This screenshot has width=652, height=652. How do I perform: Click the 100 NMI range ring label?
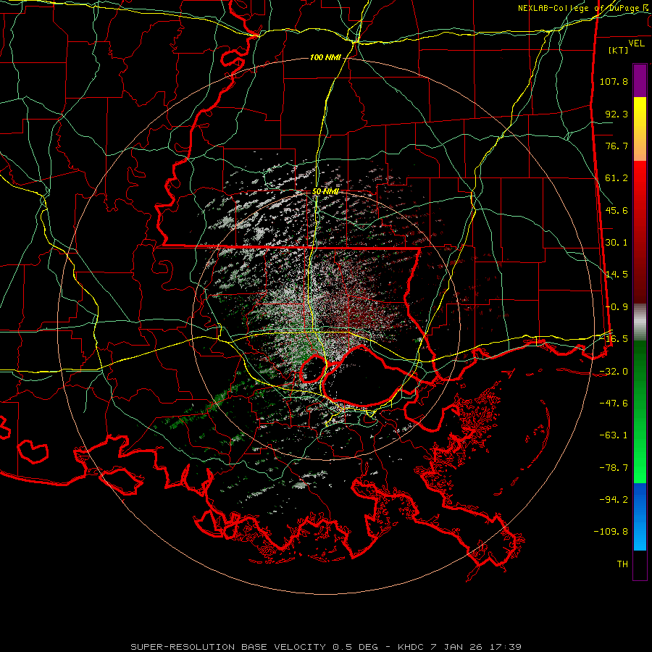click(x=325, y=57)
